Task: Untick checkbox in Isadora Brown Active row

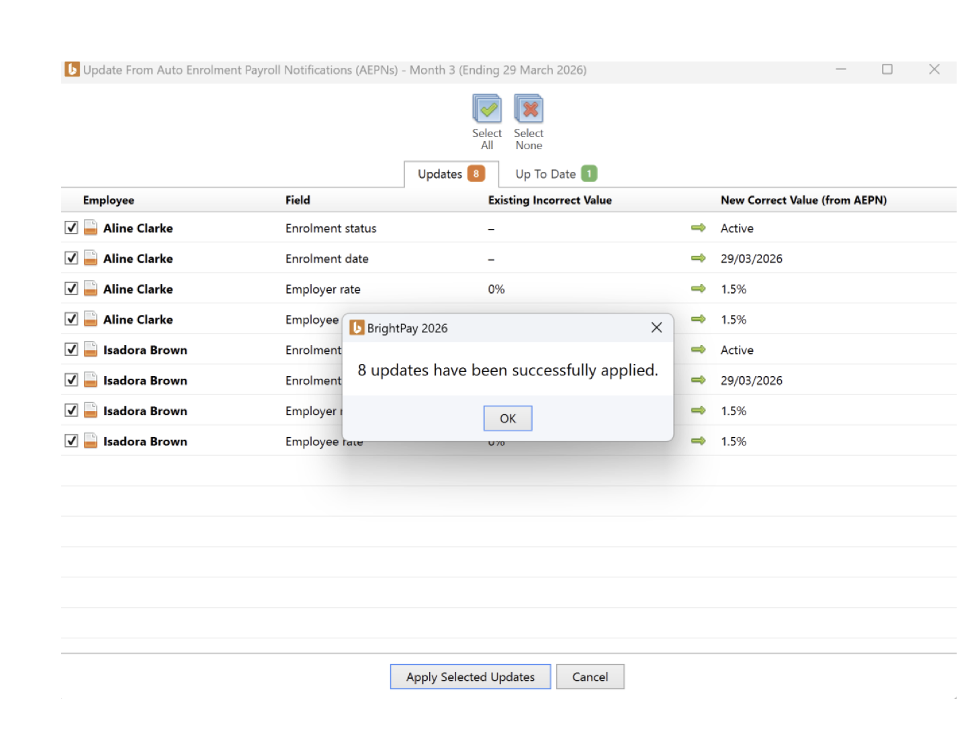Action: click(71, 349)
